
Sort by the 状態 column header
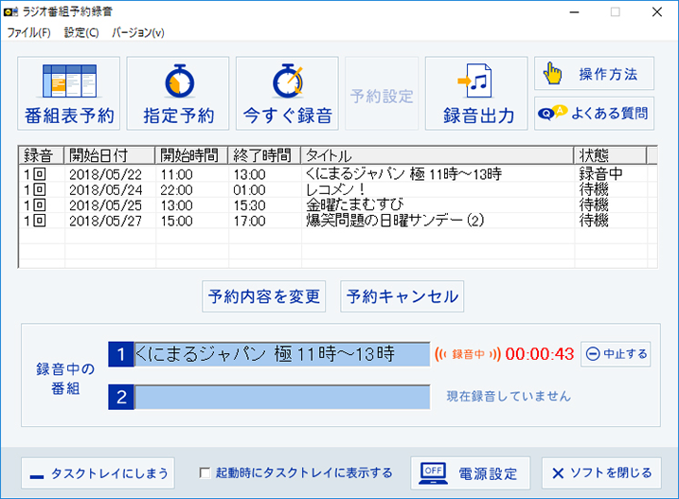tap(610, 155)
